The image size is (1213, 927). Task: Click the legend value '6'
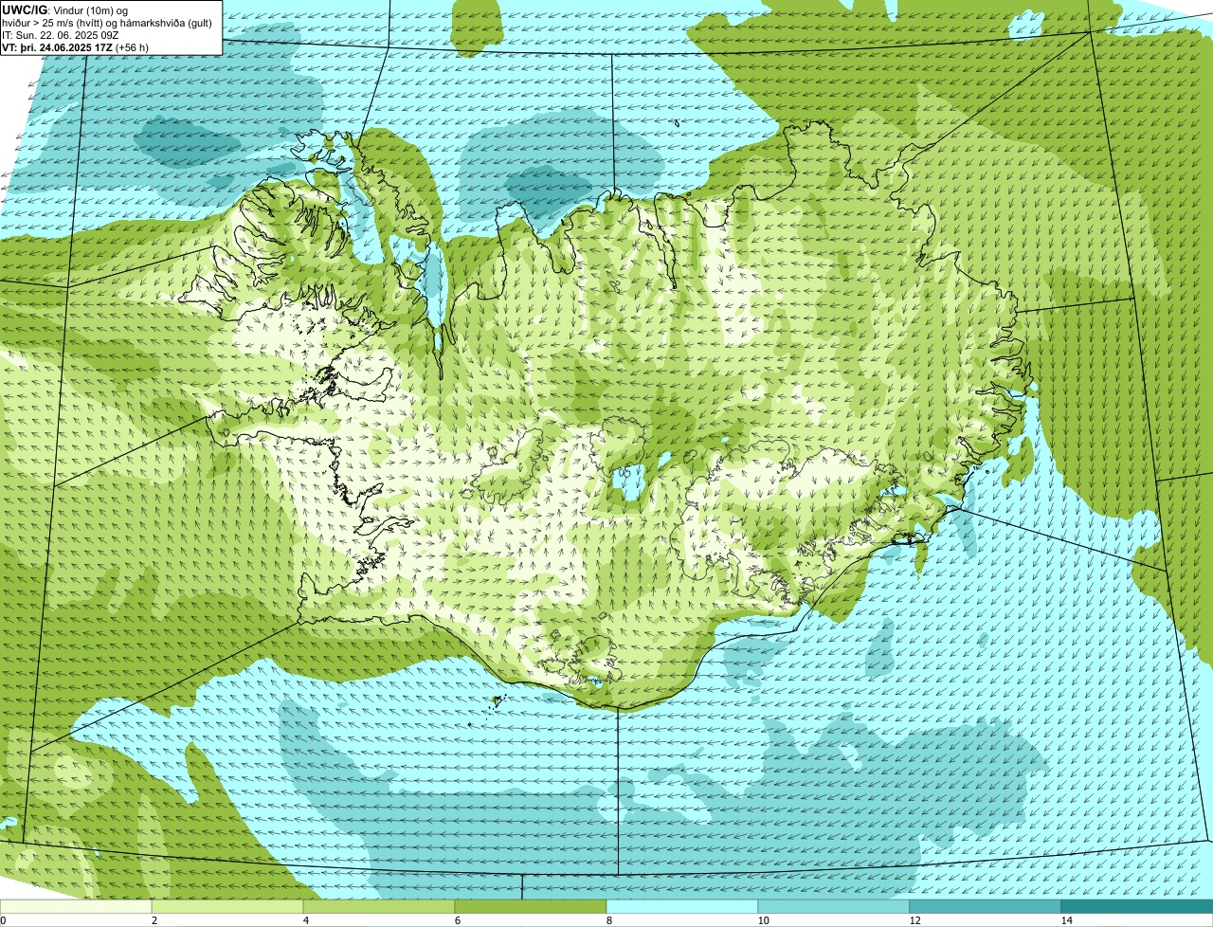point(457,920)
